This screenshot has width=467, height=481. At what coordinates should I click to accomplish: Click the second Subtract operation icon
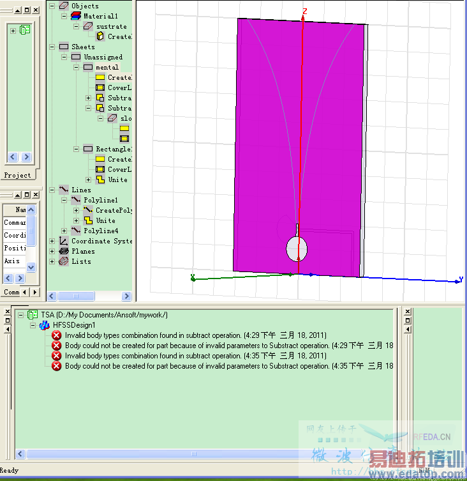(100, 108)
